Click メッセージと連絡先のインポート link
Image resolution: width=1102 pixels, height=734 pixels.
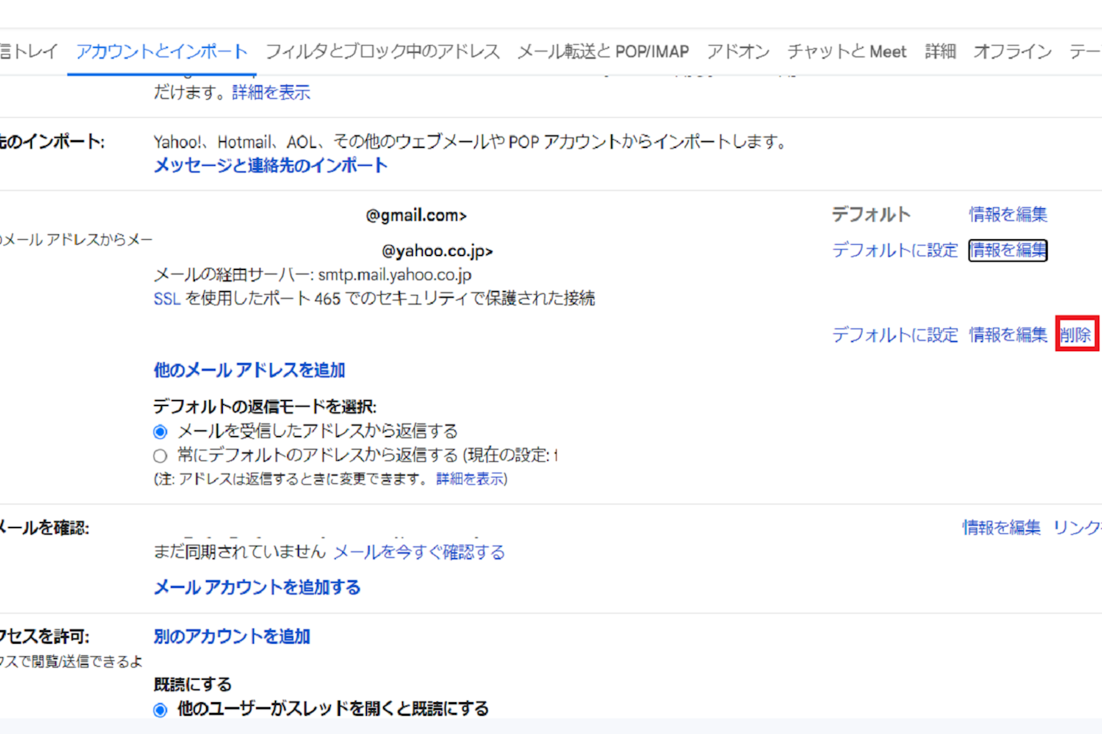pyautogui.click(x=270, y=165)
